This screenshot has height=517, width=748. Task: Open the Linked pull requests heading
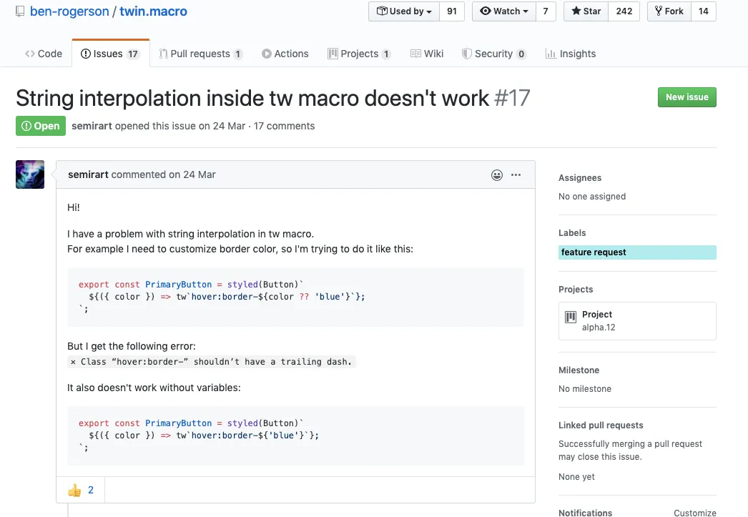pyautogui.click(x=601, y=425)
